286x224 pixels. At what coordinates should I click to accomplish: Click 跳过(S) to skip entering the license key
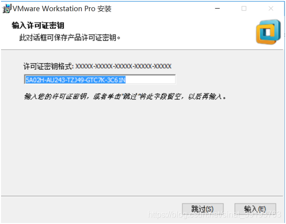pos(202,209)
